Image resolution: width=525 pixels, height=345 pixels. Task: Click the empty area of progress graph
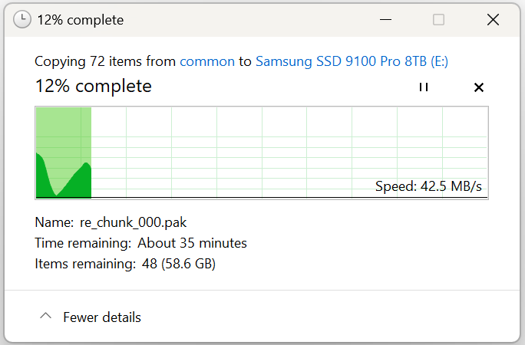click(x=288, y=147)
